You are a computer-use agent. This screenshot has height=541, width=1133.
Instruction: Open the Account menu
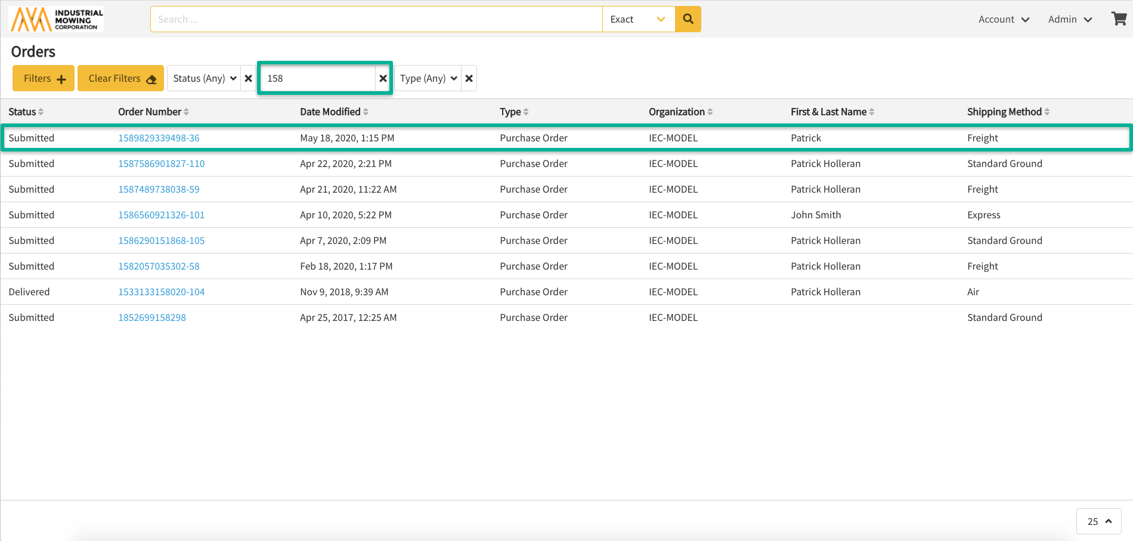(1004, 19)
